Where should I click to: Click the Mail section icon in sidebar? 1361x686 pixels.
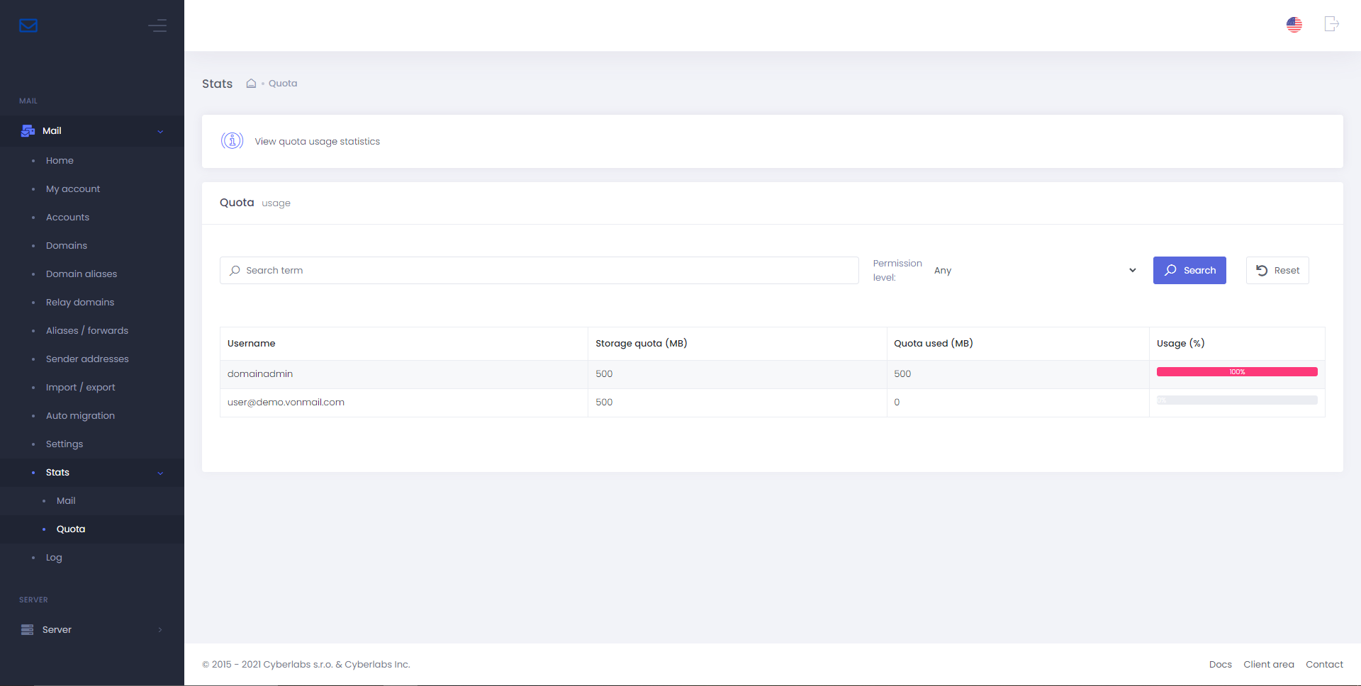point(28,131)
